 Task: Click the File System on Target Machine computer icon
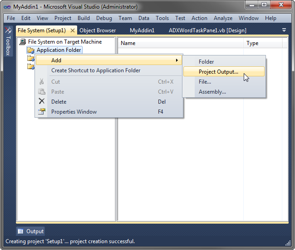click(x=23, y=42)
